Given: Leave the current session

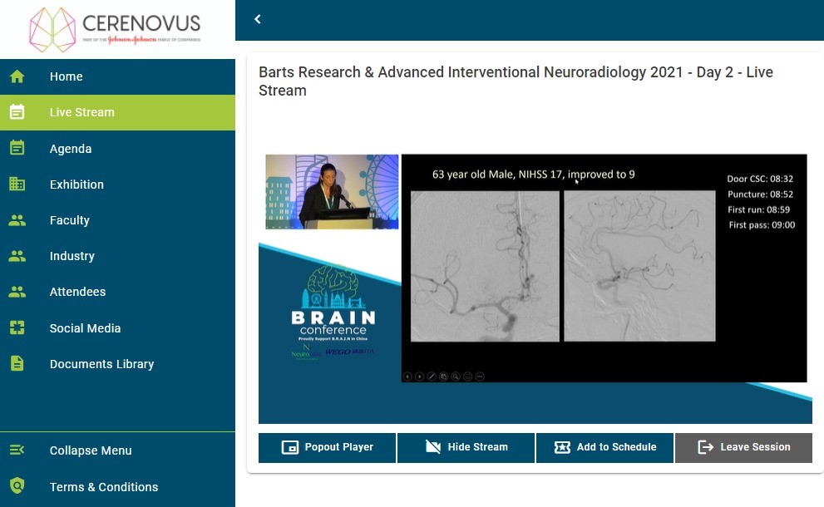Looking at the screenshot, I should tap(743, 448).
